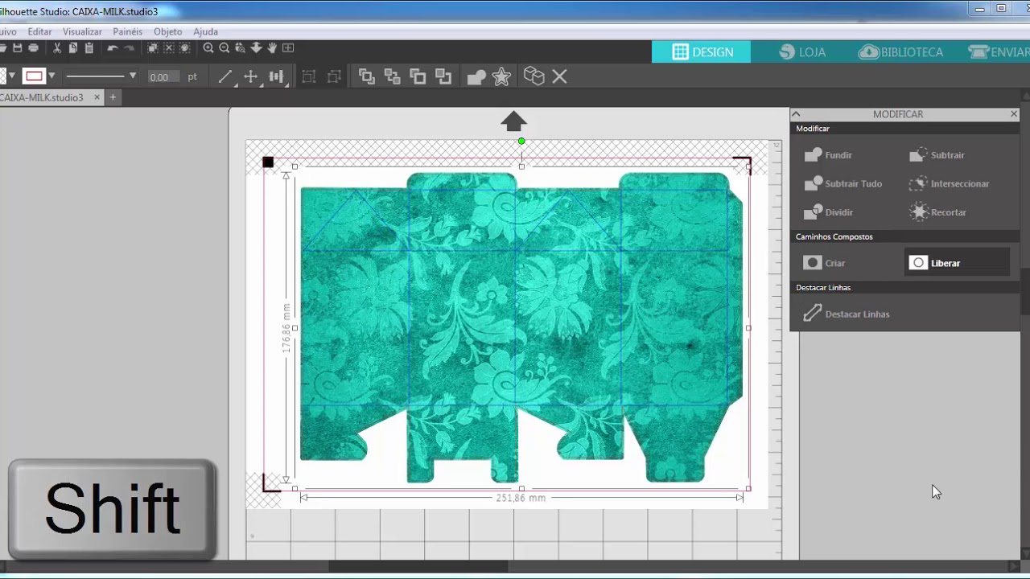
Task: Click the Move crosshair tool icon
Action: click(250, 76)
